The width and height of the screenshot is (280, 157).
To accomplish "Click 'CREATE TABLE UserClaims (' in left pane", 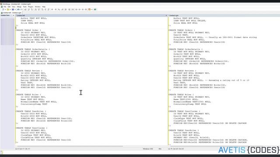I will tap(31, 128).
